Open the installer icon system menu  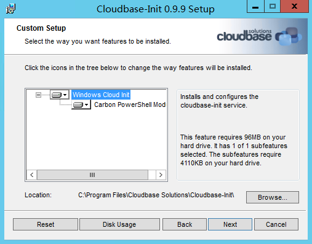tap(10, 9)
